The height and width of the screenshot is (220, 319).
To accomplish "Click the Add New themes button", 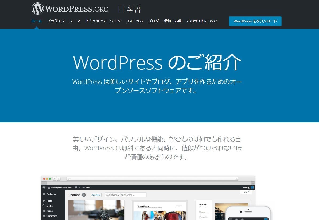I will pos(96,195).
